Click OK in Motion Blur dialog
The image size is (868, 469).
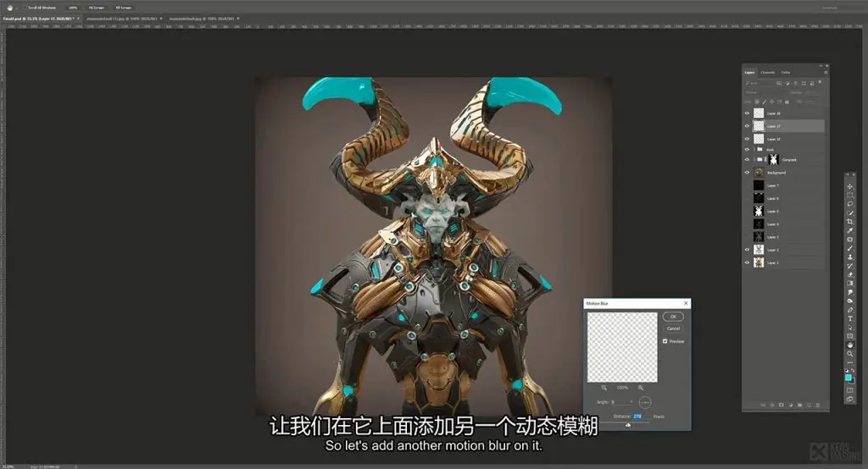coord(673,317)
